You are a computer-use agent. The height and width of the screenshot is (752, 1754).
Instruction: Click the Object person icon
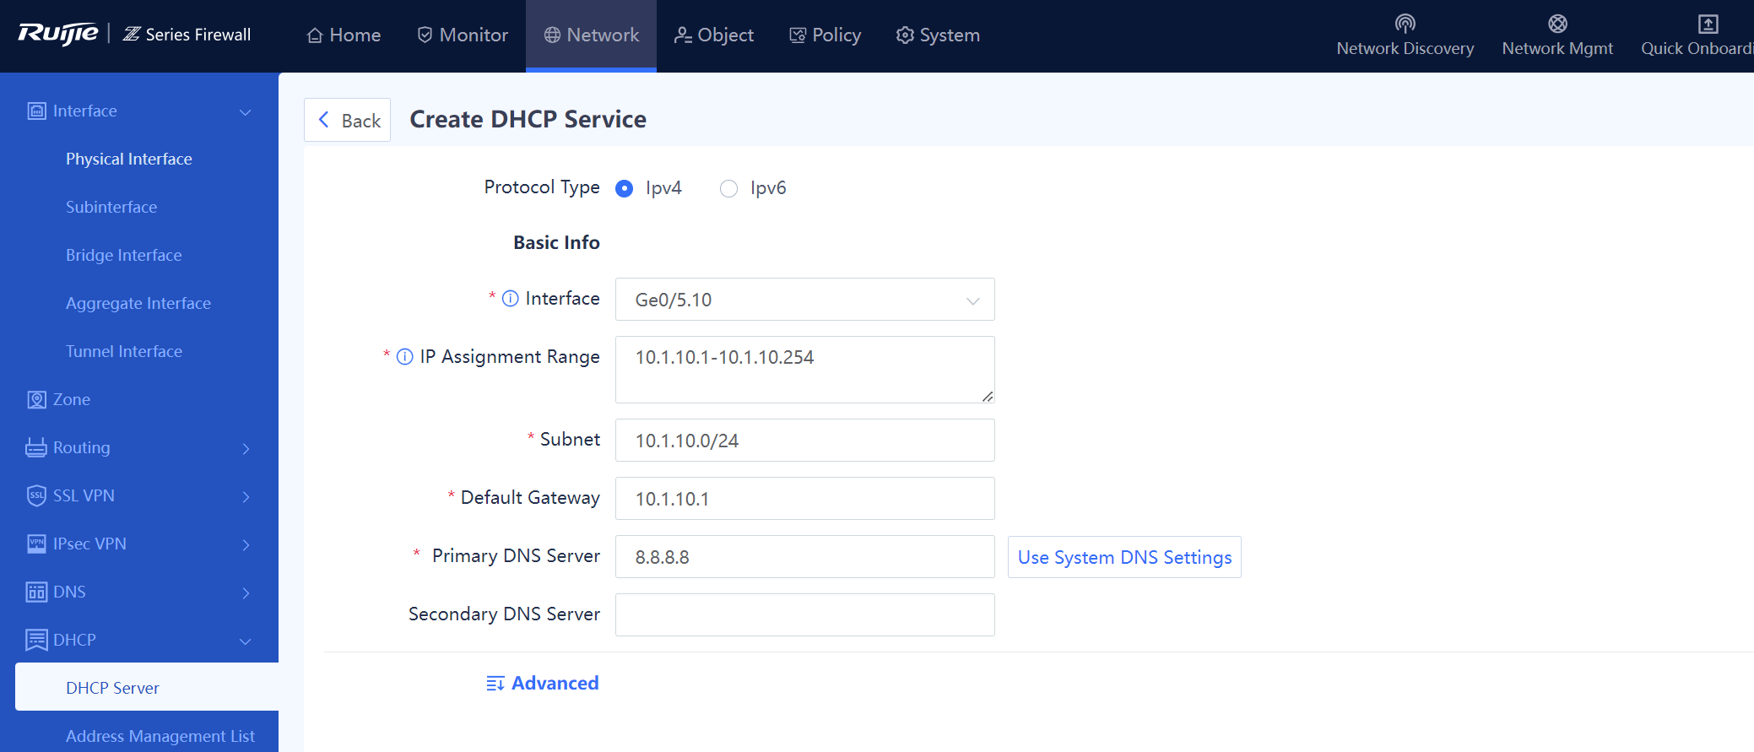pos(683,35)
